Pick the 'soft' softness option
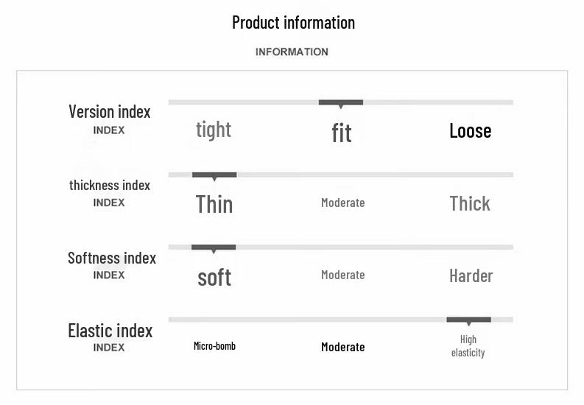584x405 pixels. coord(214,277)
